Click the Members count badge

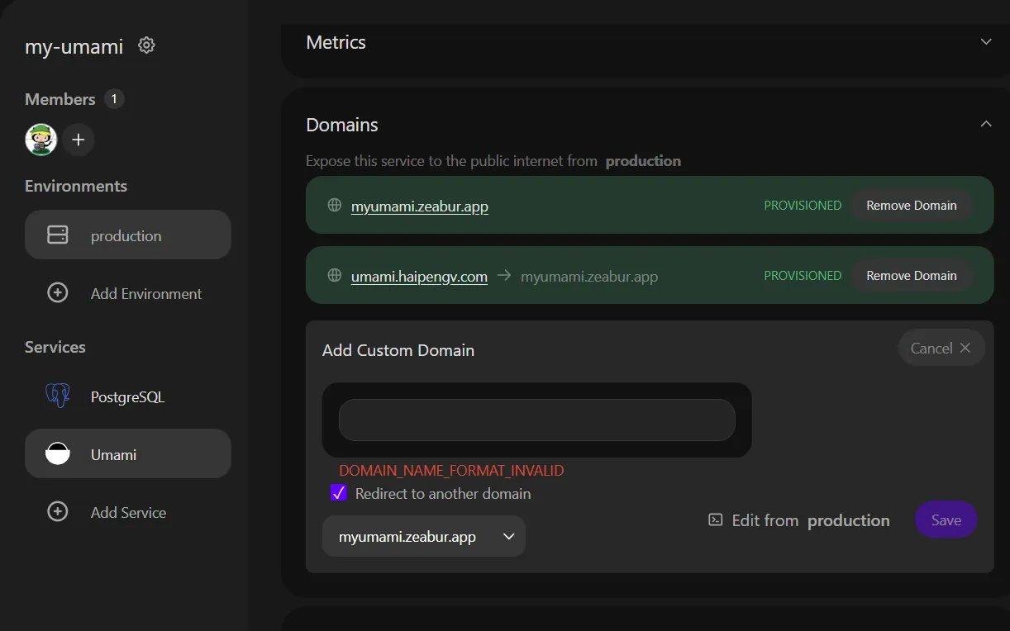114,99
